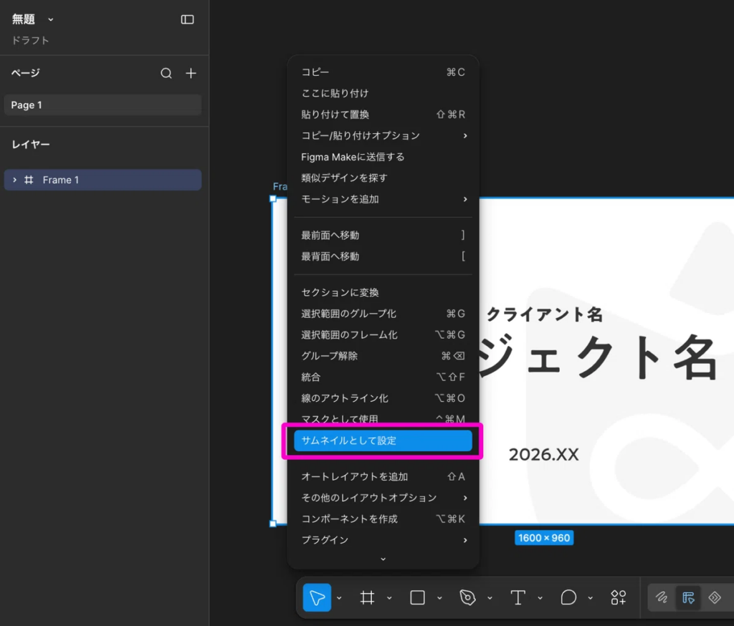
Task: Choose オートレイアウトを追加 in the context menu
Action: [383, 476]
